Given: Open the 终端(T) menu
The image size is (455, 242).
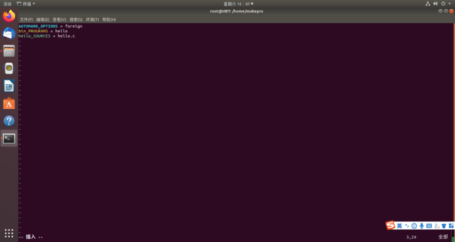Looking at the screenshot, I should (x=92, y=20).
